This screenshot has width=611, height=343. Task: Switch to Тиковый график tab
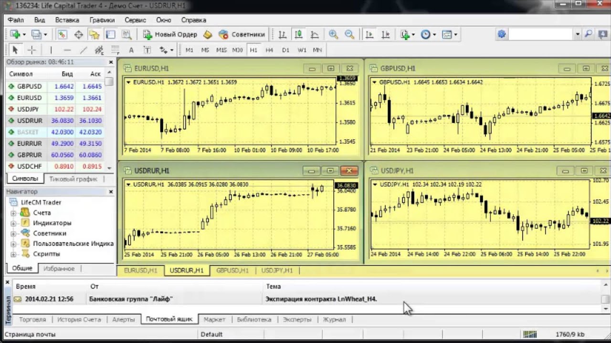tap(73, 179)
